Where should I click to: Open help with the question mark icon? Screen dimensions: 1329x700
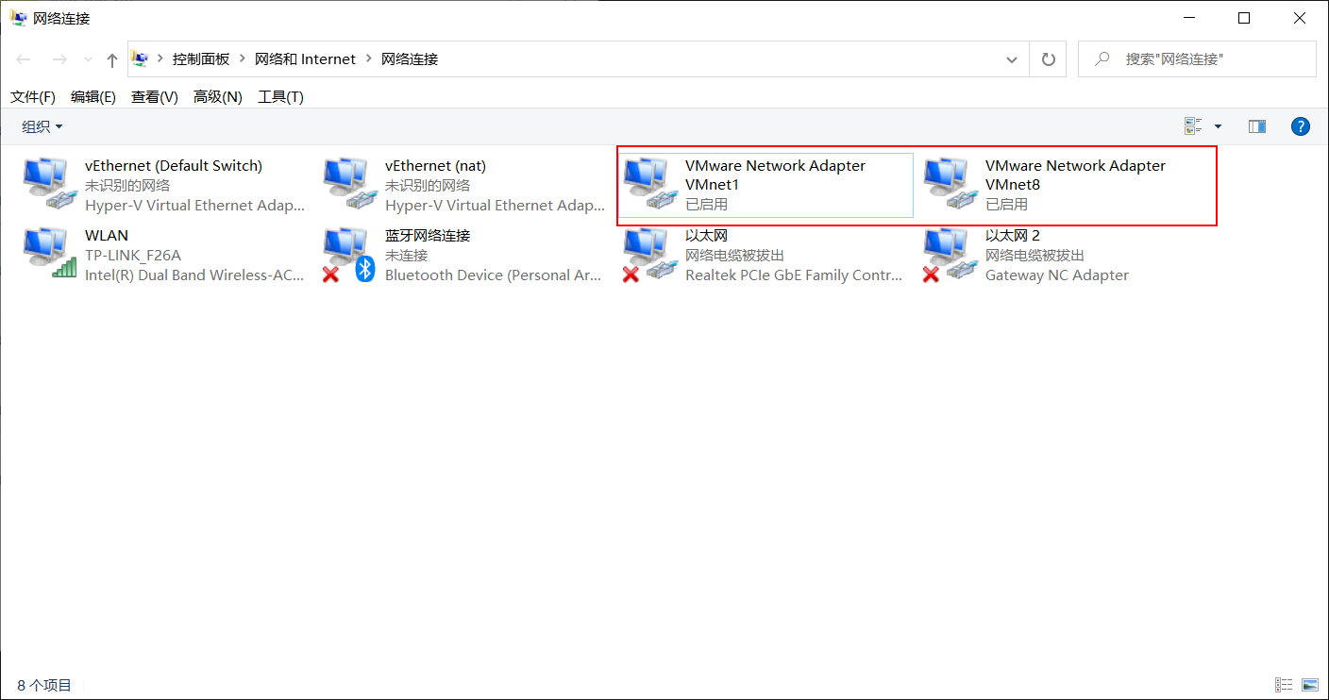pyautogui.click(x=1301, y=126)
